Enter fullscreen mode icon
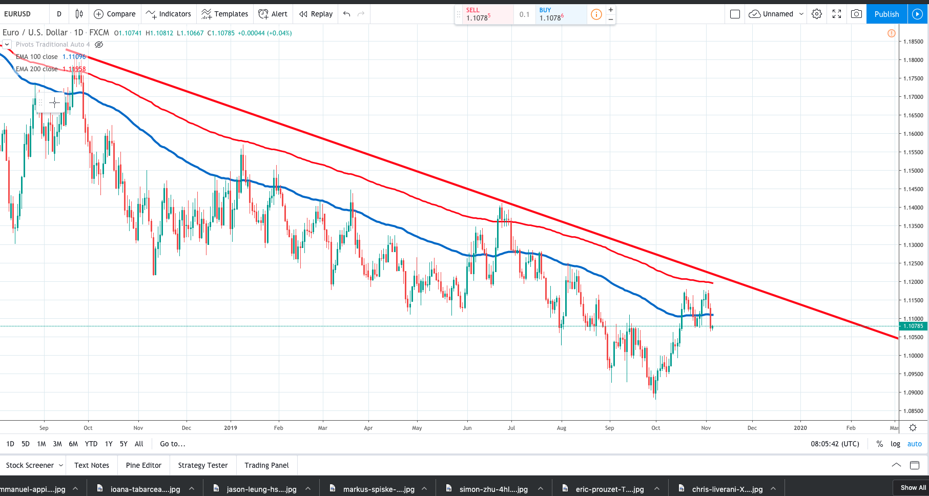The image size is (929, 496). pyautogui.click(x=837, y=14)
